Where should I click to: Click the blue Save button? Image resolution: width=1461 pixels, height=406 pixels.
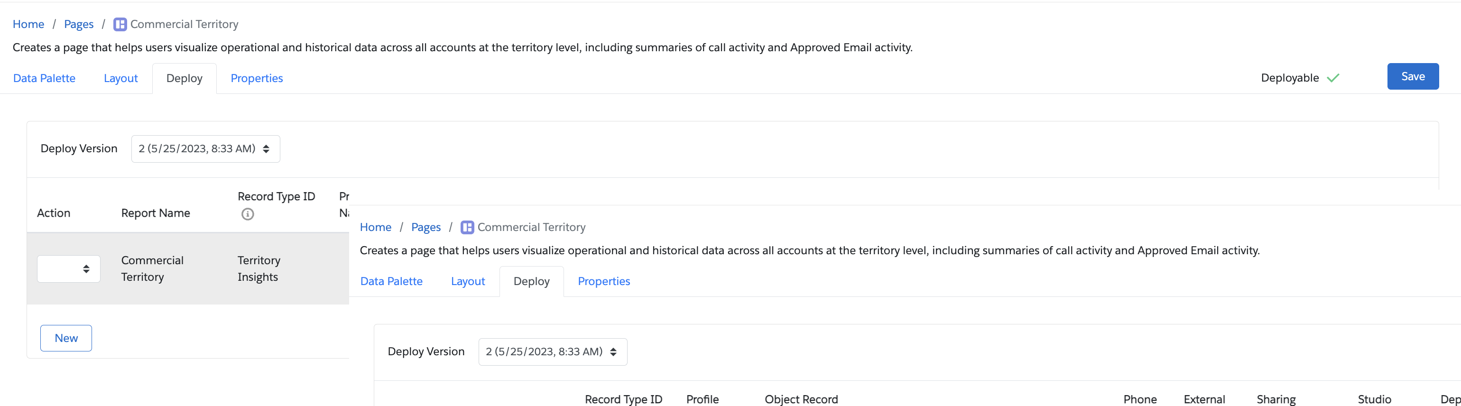(1412, 76)
